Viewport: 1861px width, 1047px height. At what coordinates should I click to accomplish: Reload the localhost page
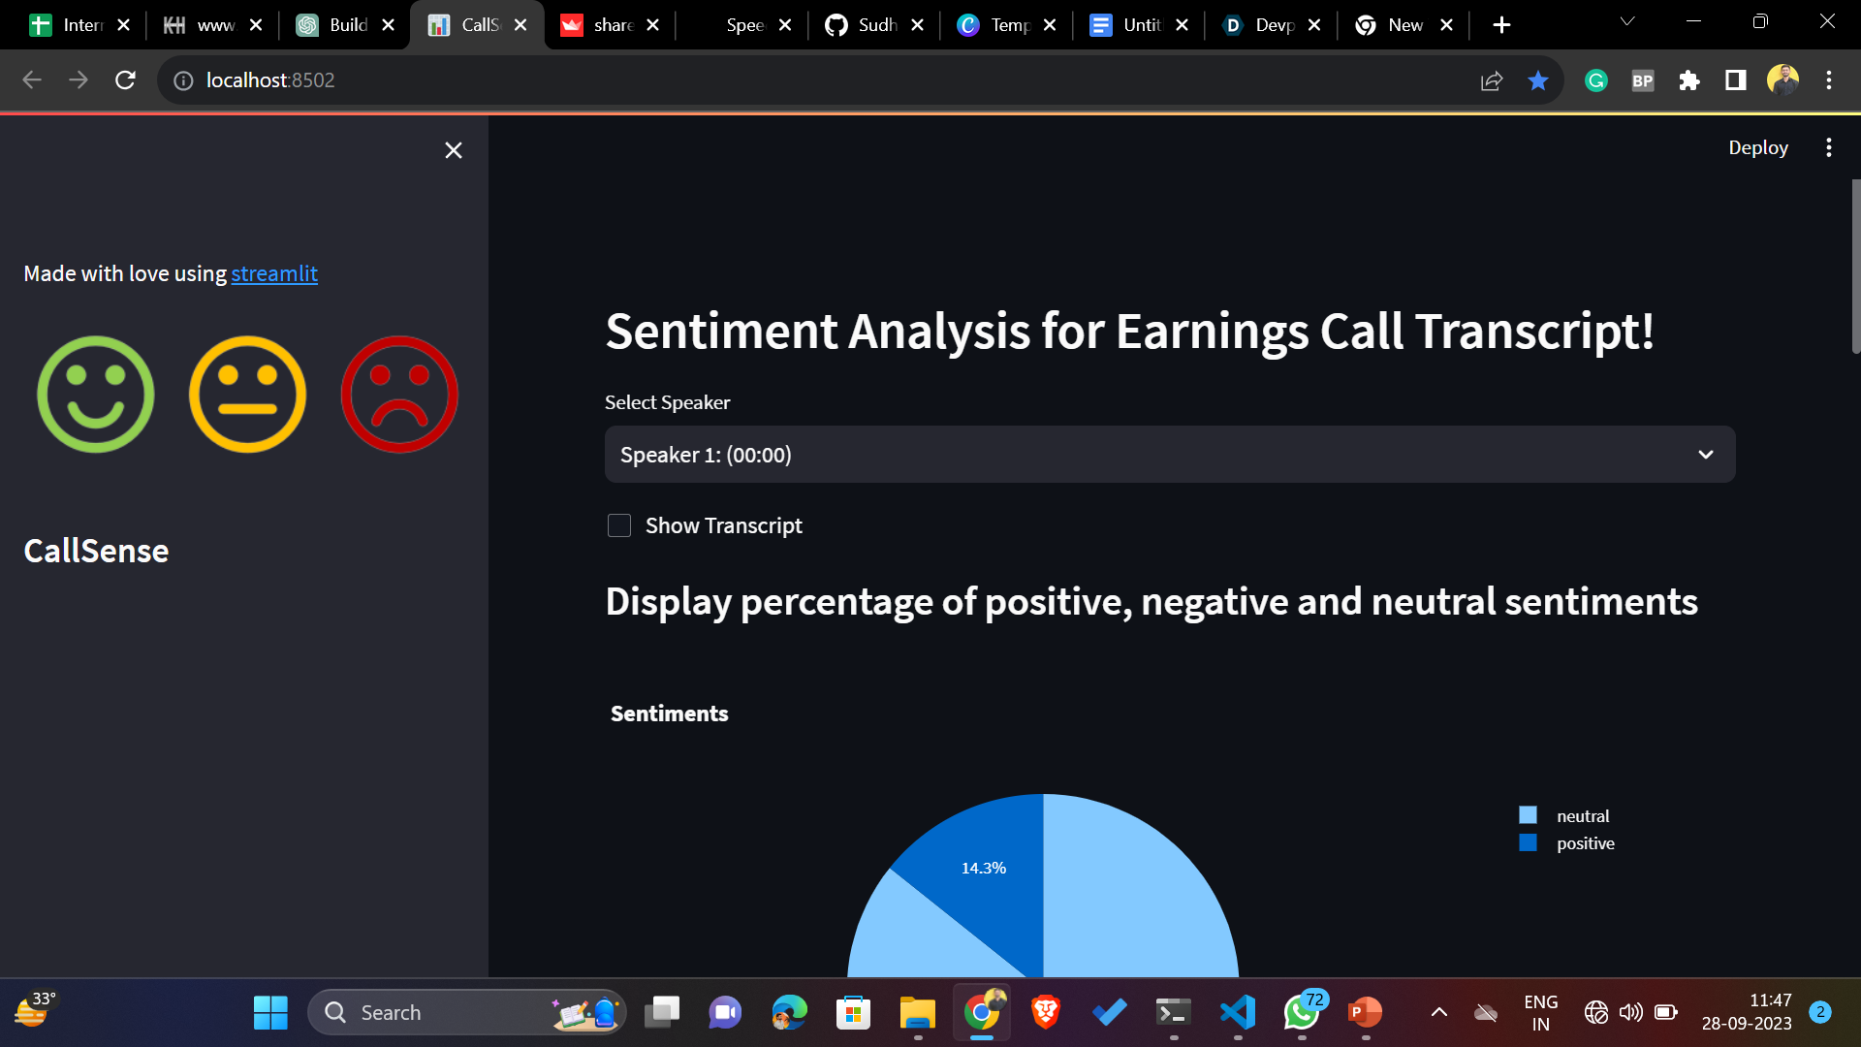(125, 80)
